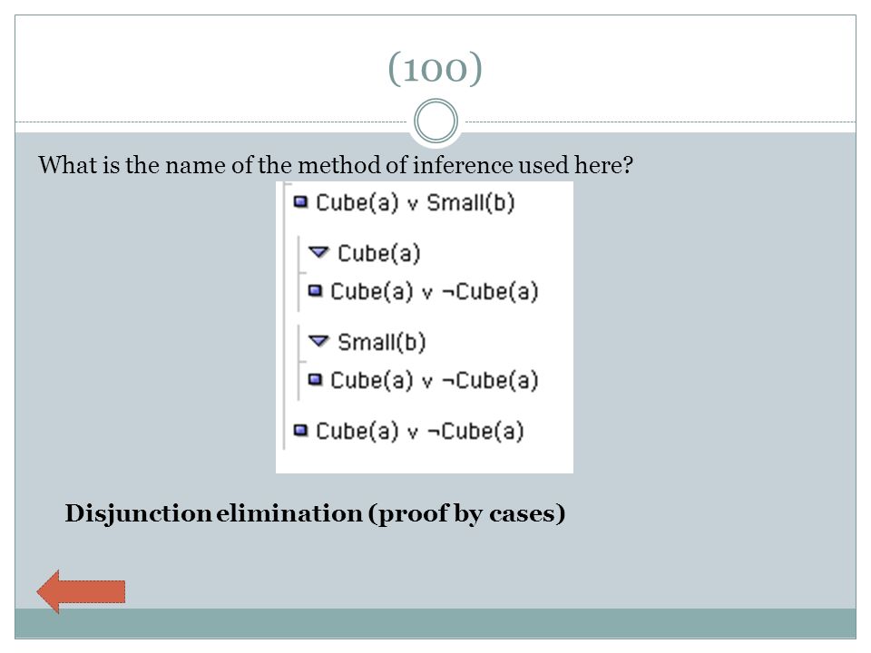This screenshot has height=653, width=871.
Task: Click the words (proof by cases)
Action: (466, 513)
